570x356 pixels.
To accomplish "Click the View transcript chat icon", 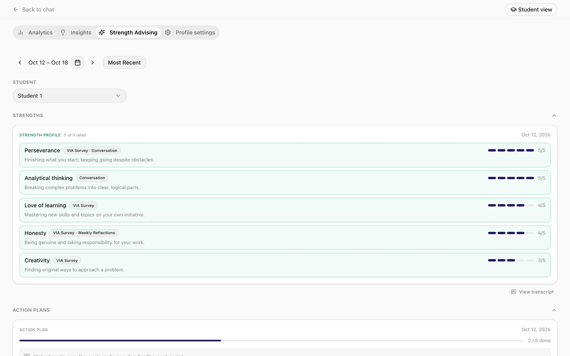I will (x=514, y=292).
